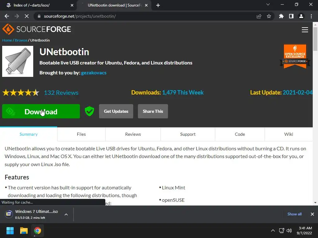This screenshot has width=318, height=238.
Task: Click the Chrome taskbar icon
Action: pyautogui.click(x=38, y=231)
